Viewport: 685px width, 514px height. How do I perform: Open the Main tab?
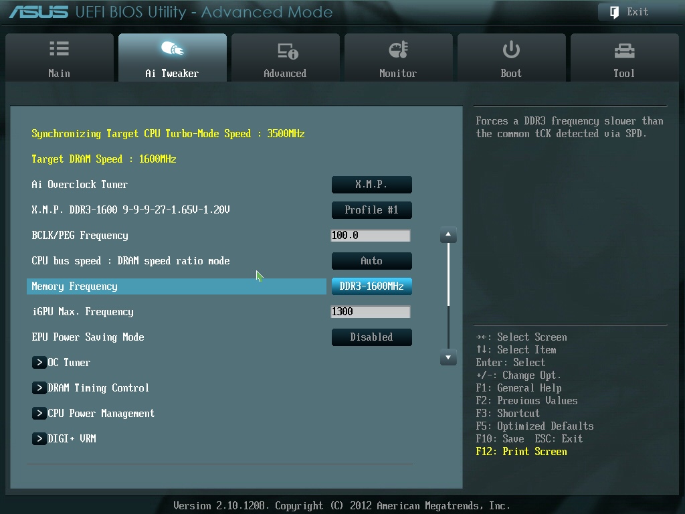tap(60, 58)
